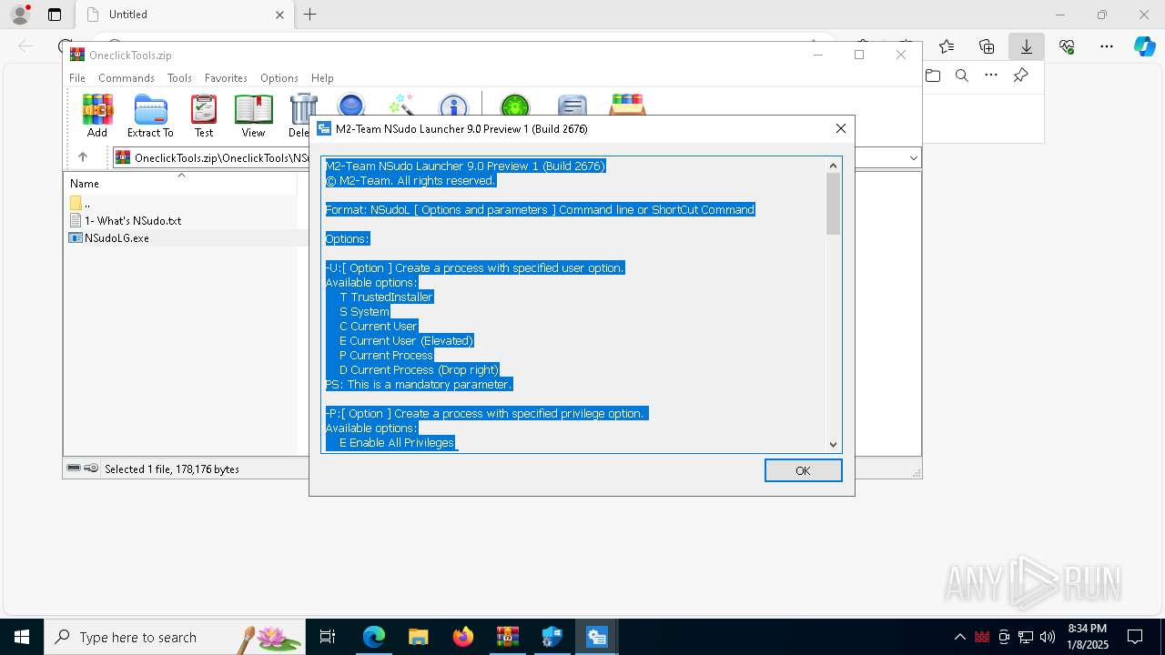Click the Comment toolbar icon in WinRAR
Image resolution: width=1165 pixels, height=655 pixels.
click(572, 105)
